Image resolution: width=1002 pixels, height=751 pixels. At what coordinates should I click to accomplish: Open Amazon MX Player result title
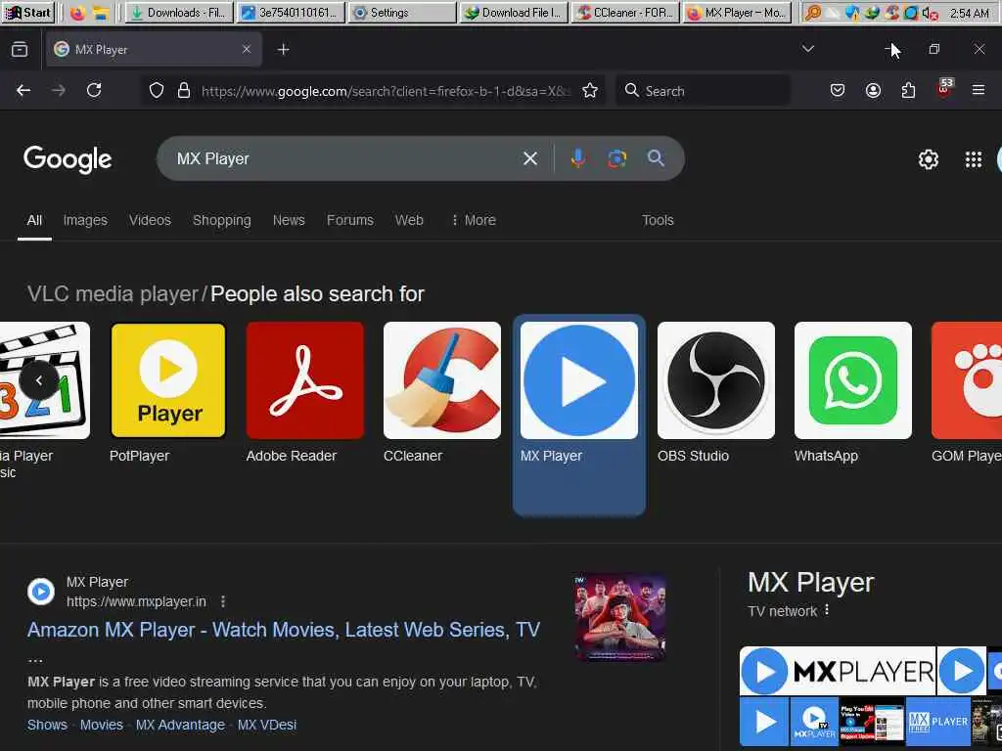(x=284, y=631)
